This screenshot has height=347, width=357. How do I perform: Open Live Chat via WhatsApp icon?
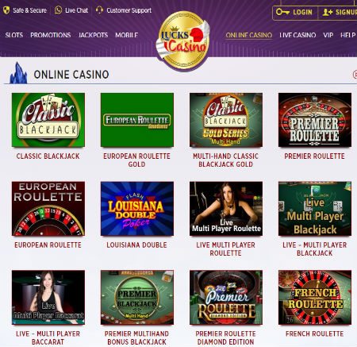coord(58,10)
